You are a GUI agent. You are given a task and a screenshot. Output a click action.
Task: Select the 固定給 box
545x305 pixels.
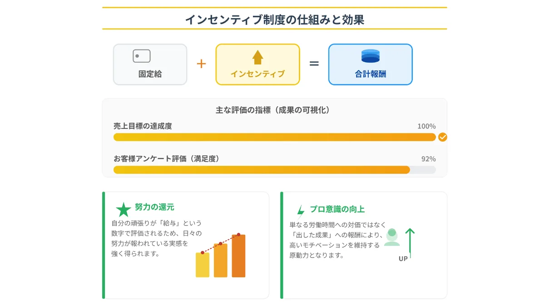point(150,64)
